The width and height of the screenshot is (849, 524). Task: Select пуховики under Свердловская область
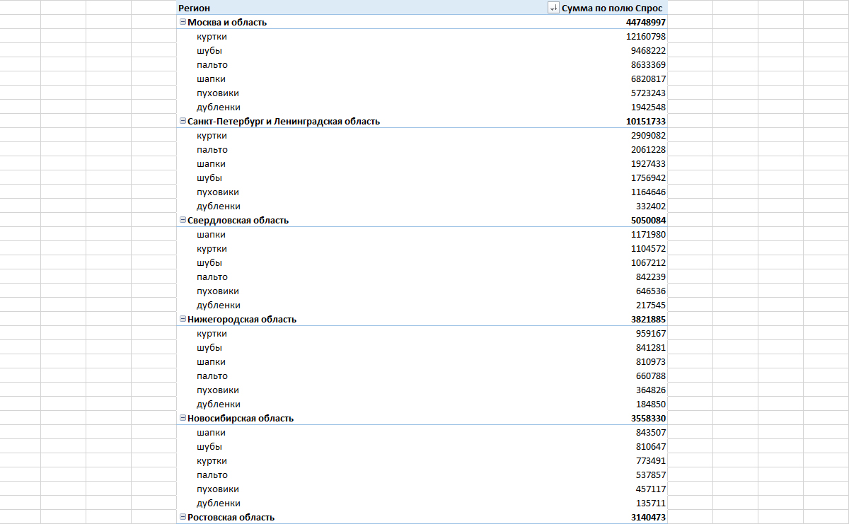tap(218, 291)
